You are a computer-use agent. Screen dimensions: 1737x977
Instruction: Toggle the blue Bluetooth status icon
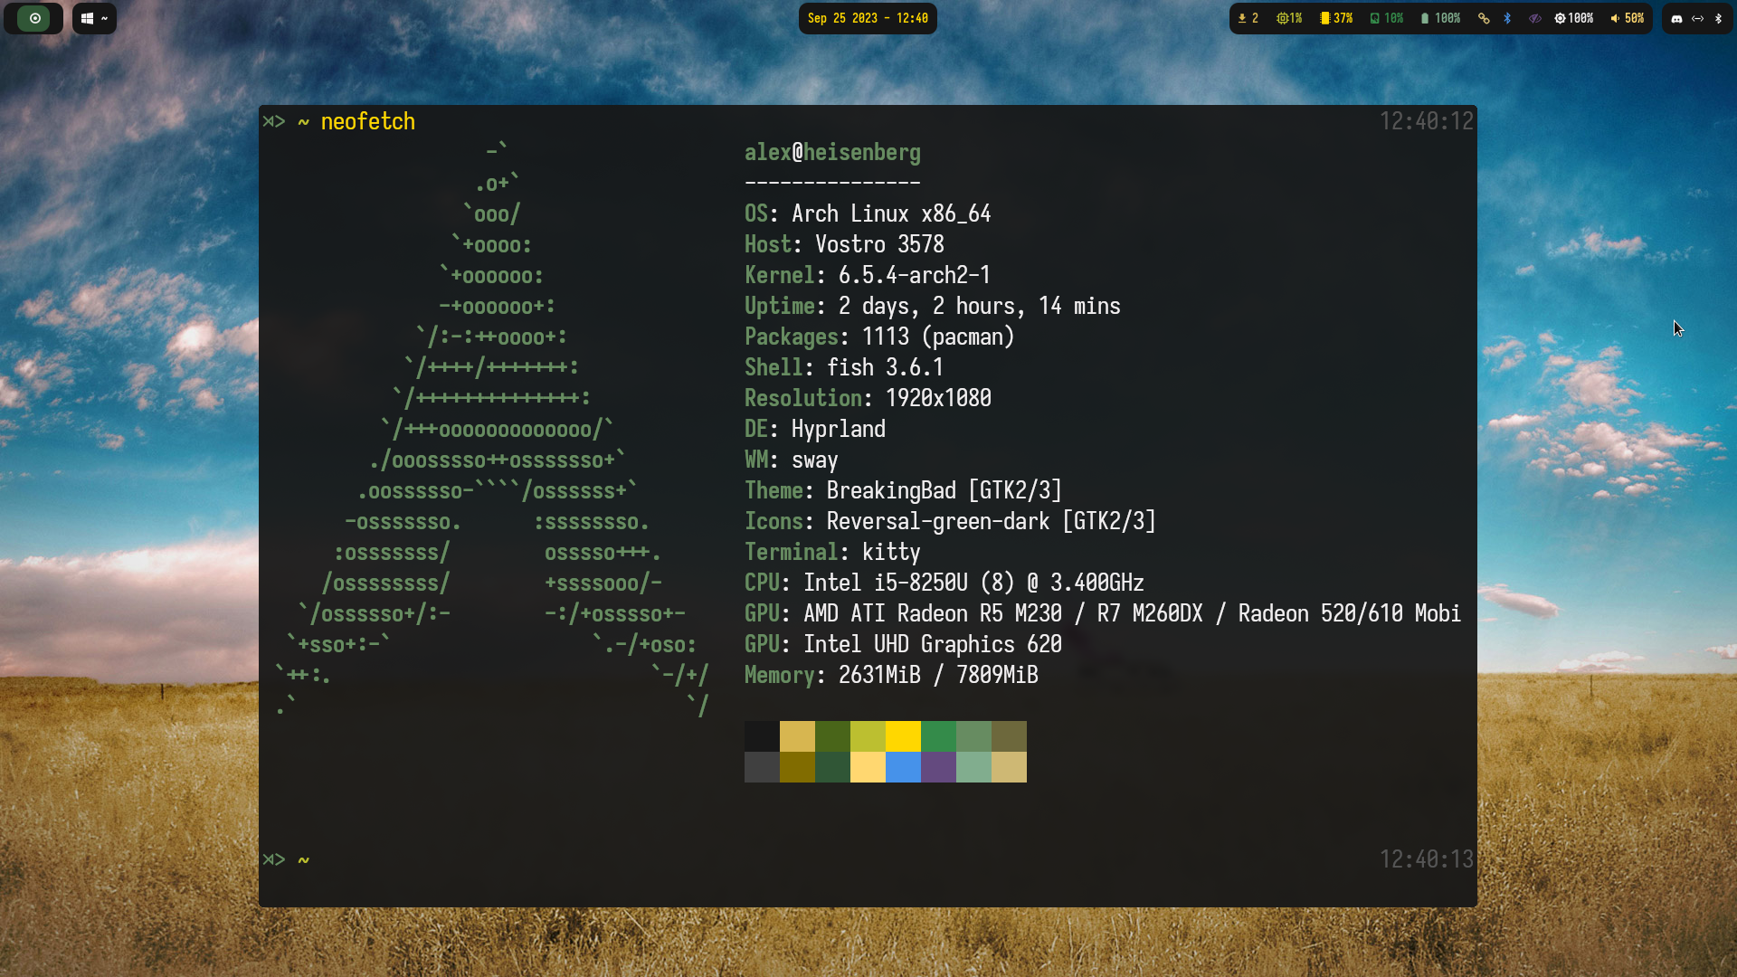click(1507, 18)
